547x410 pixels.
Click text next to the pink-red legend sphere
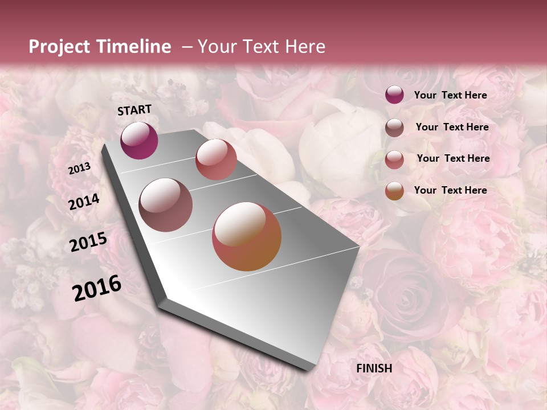(x=453, y=158)
